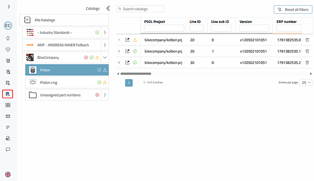Change language via UK flag icon
The width and height of the screenshot is (314, 181).
8,175
